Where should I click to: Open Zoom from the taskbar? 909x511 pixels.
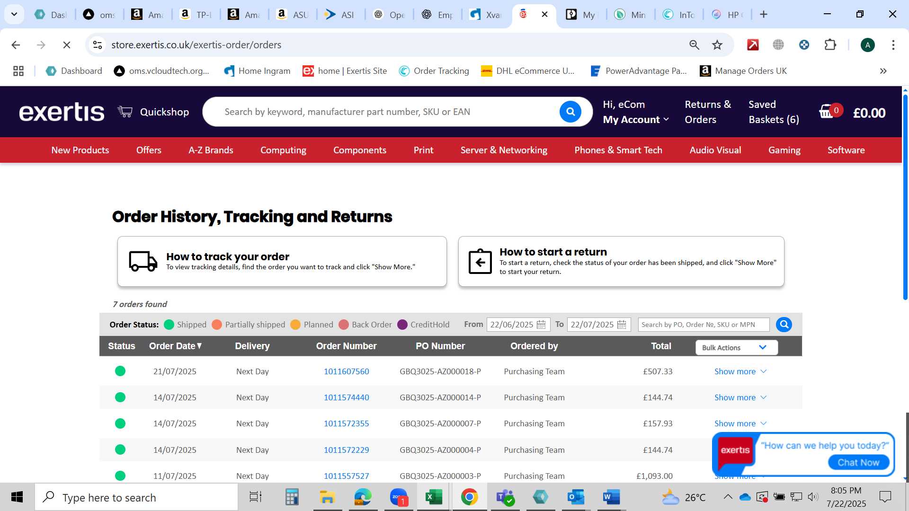point(399,497)
